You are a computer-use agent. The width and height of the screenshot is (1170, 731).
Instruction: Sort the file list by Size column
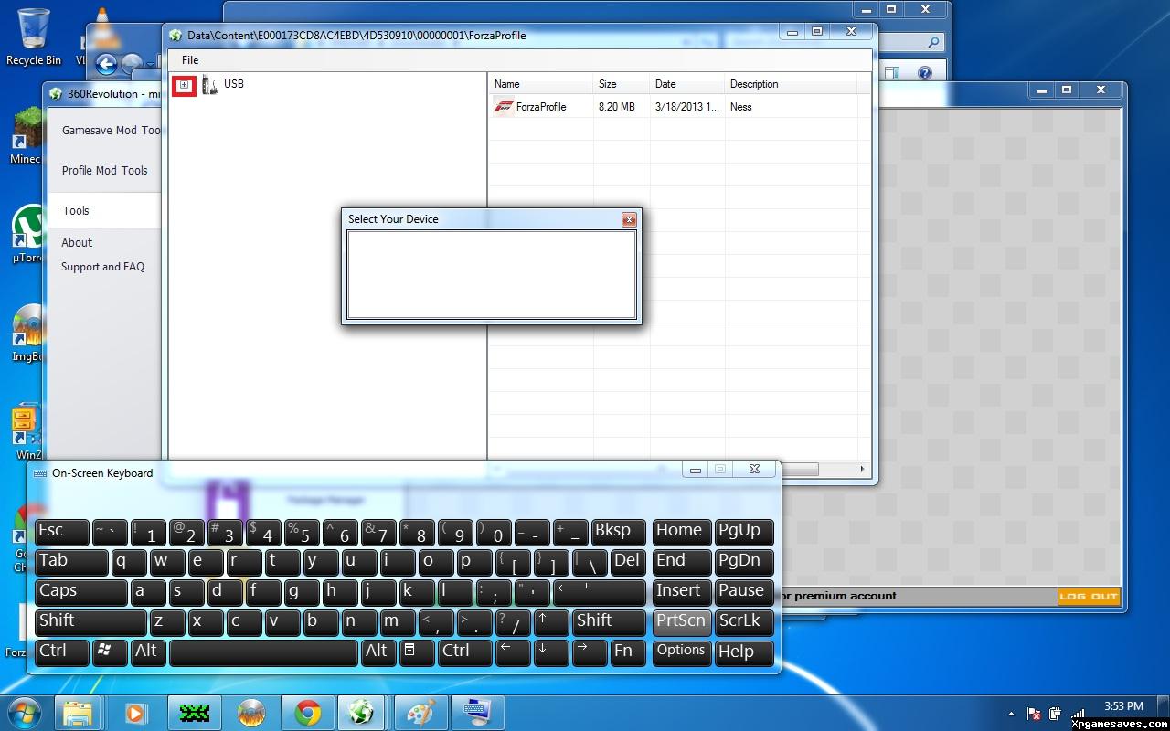(608, 84)
